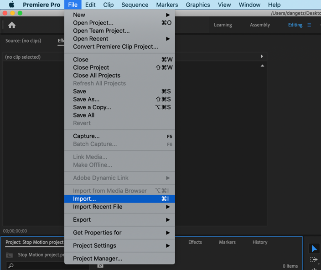Click the search magnifier in Project panel
This screenshot has height=270, width=321.
click(x=11, y=265)
